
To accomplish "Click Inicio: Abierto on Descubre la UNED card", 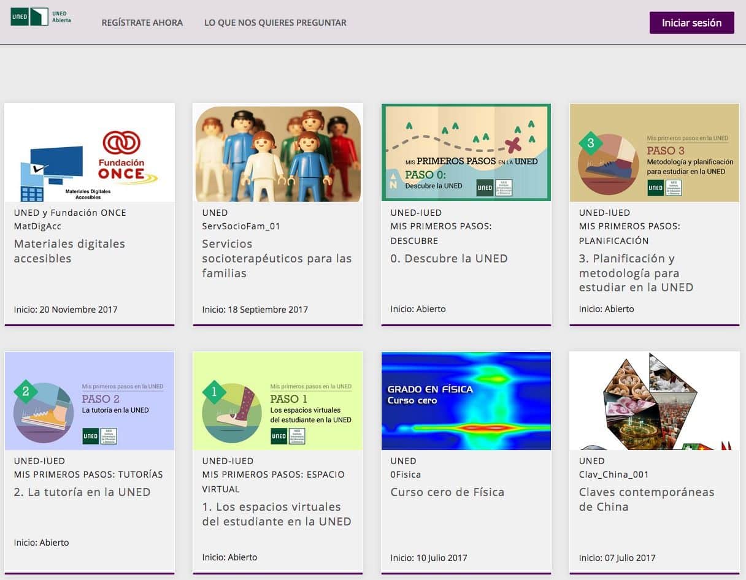I will [418, 309].
